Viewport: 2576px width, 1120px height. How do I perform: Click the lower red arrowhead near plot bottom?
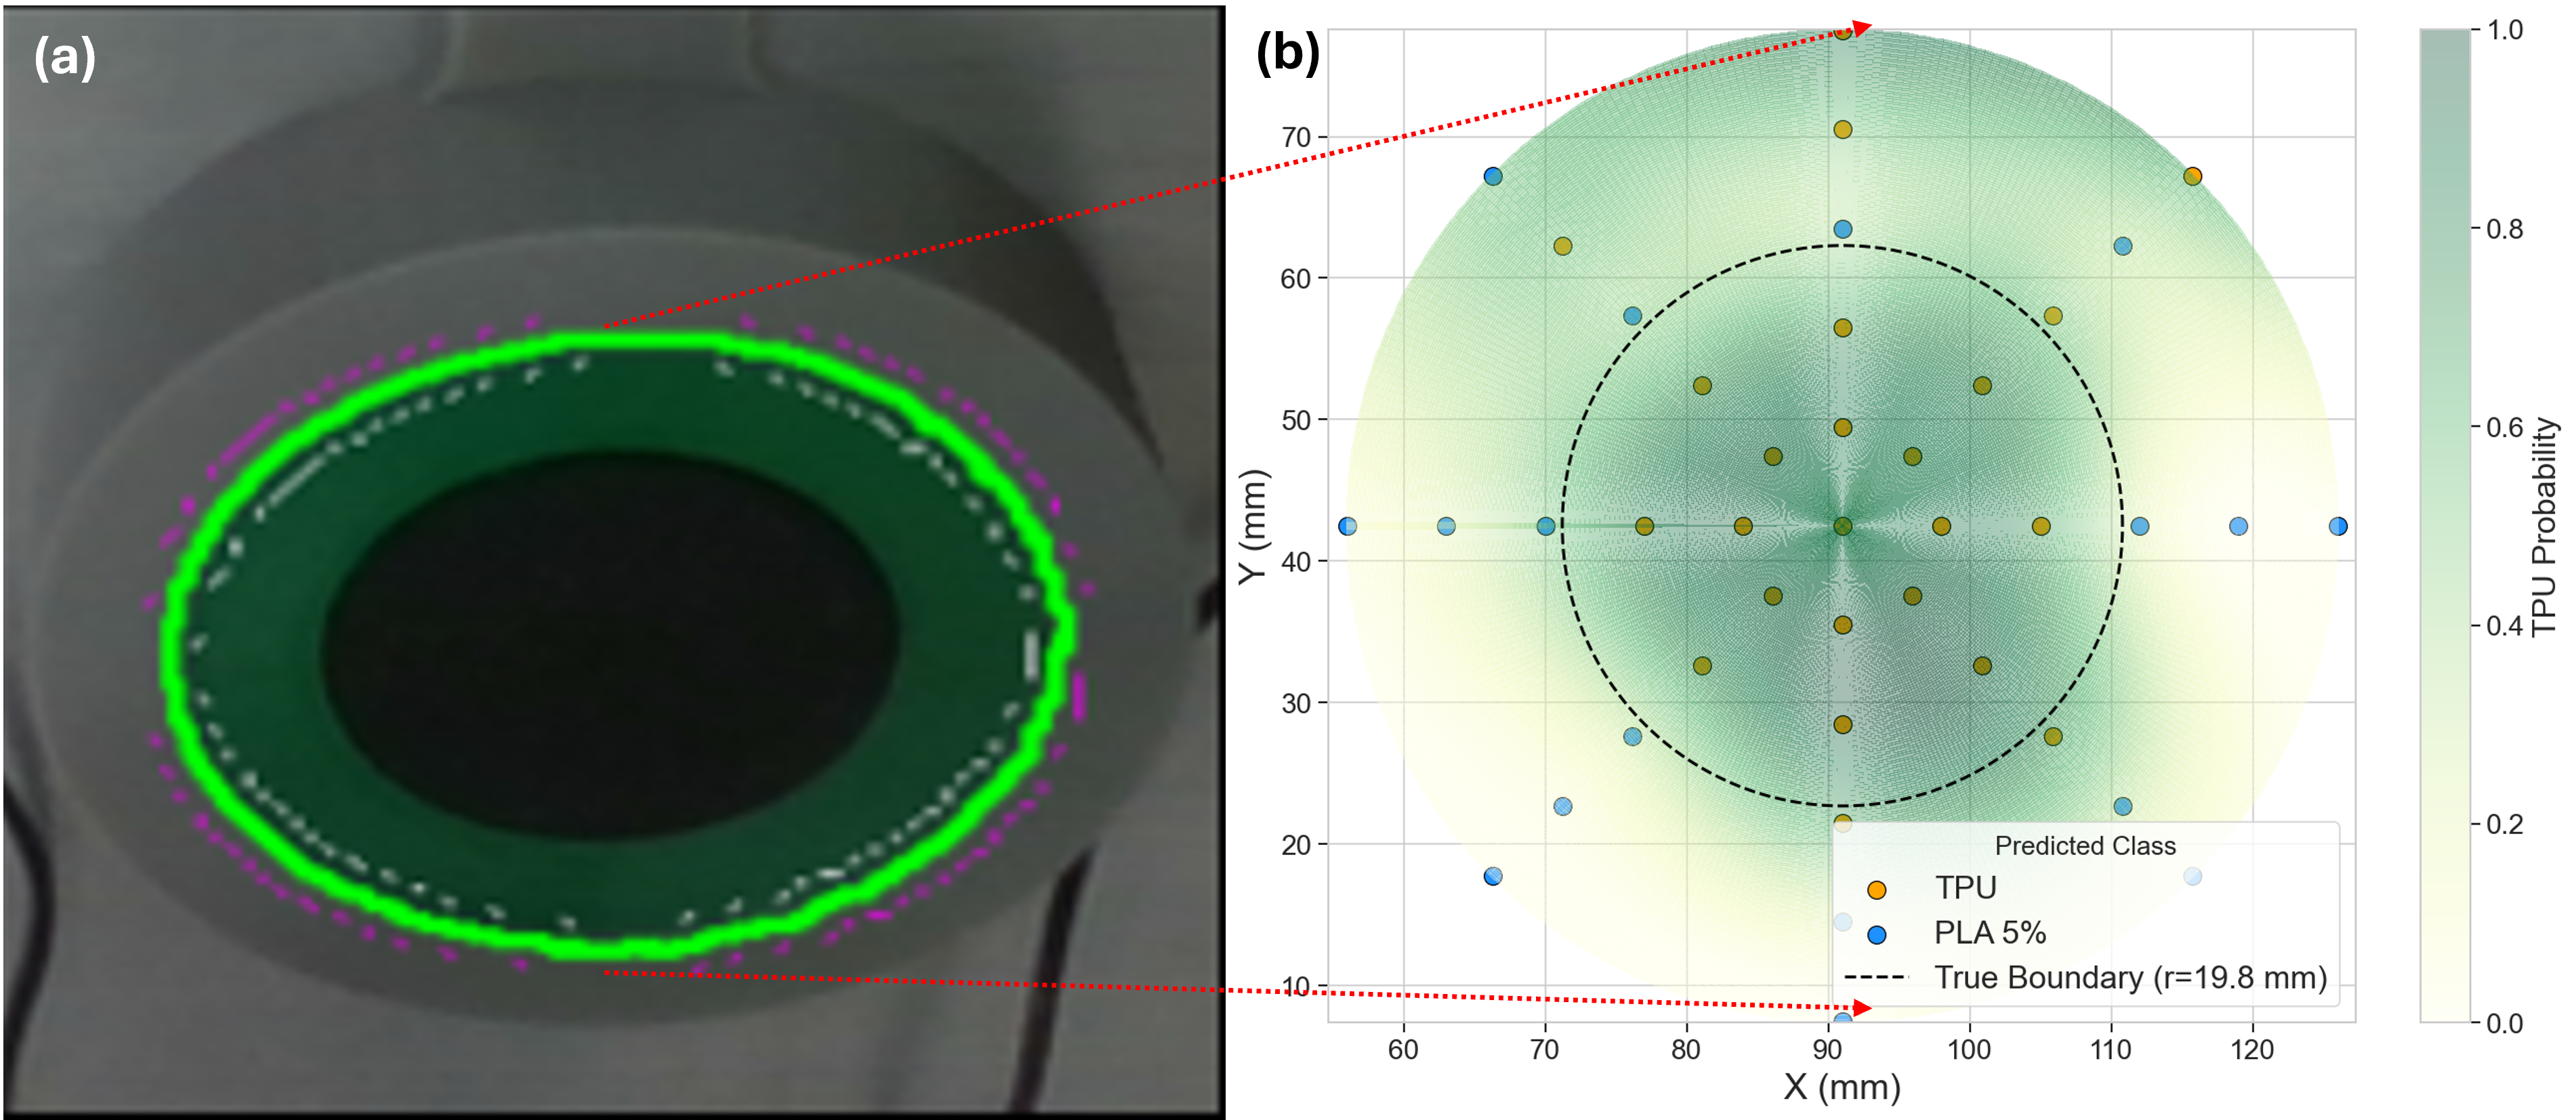(x=1861, y=1008)
